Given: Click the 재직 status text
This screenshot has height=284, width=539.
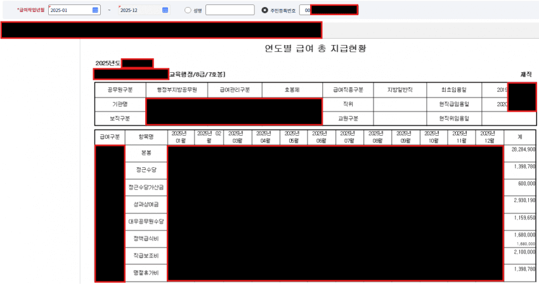Looking at the screenshot, I should (526, 74).
